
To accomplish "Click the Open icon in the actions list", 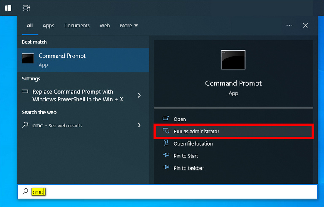I will [x=166, y=118].
